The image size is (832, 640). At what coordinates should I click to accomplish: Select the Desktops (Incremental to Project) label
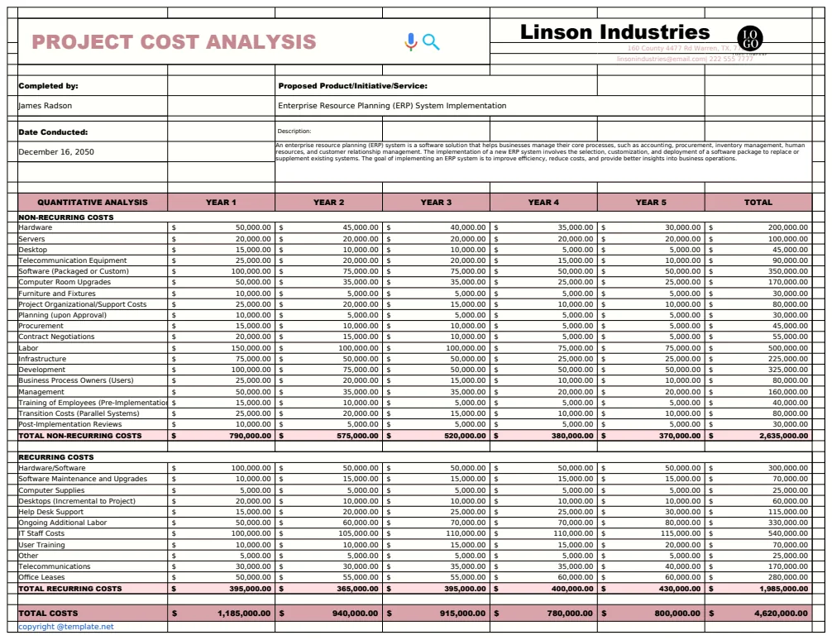click(77, 501)
